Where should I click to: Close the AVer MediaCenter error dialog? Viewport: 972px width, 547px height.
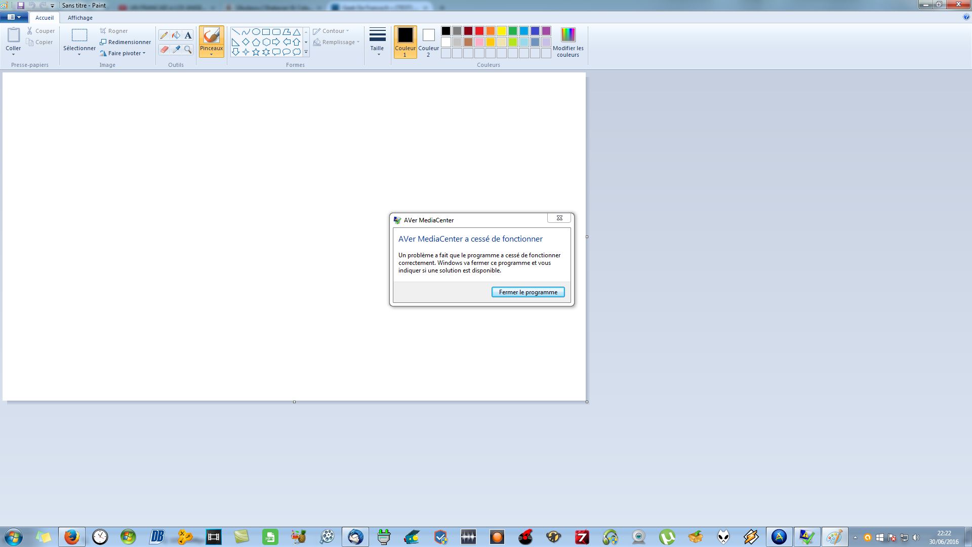(x=559, y=218)
